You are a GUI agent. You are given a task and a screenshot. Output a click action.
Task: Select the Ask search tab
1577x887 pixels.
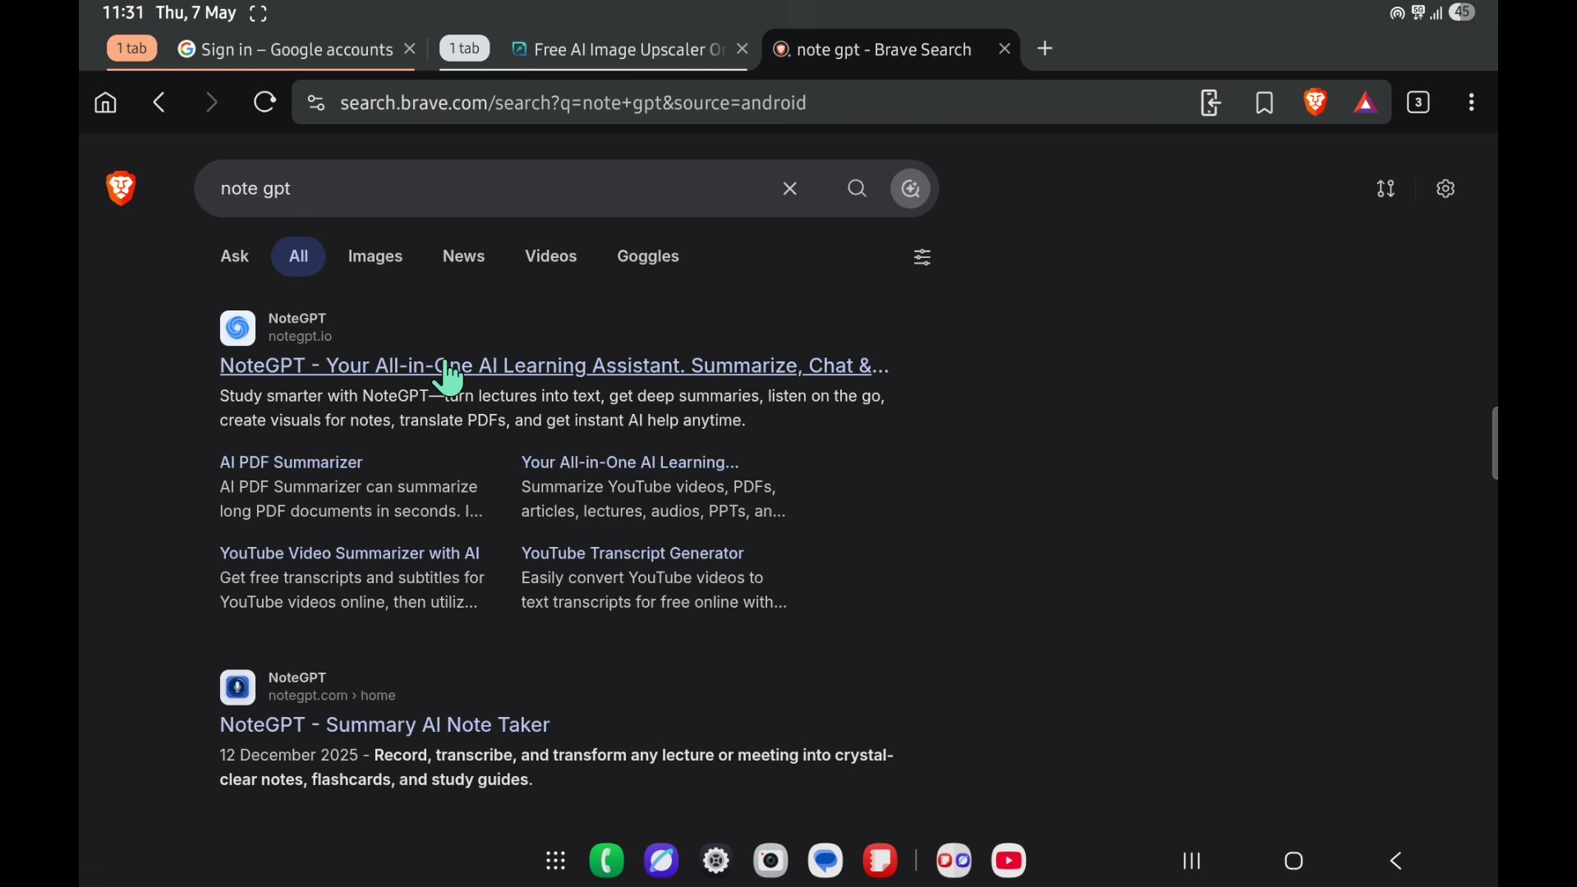(235, 257)
